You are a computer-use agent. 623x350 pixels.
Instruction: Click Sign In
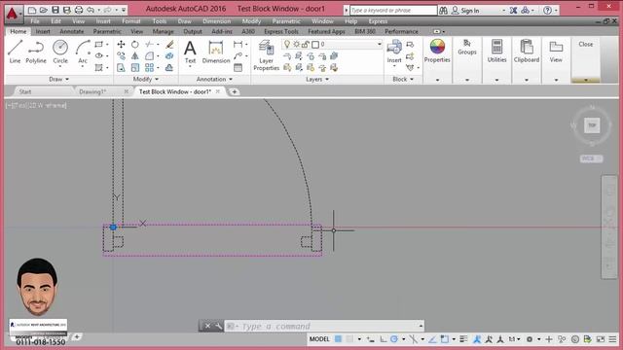465,11
